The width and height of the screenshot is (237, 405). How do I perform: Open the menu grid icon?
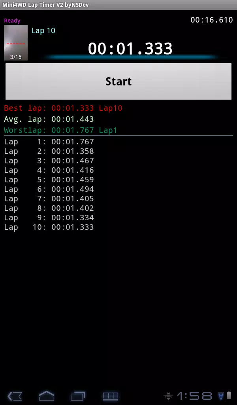tap(110, 396)
